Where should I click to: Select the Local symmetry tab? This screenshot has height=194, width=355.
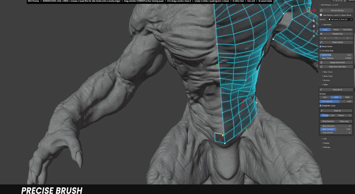[325, 30]
